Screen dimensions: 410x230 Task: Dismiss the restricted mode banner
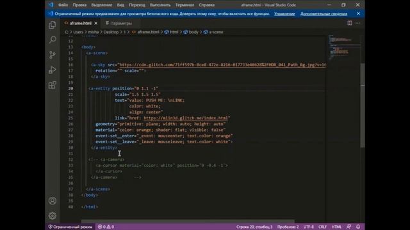click(x=358, y=13)
